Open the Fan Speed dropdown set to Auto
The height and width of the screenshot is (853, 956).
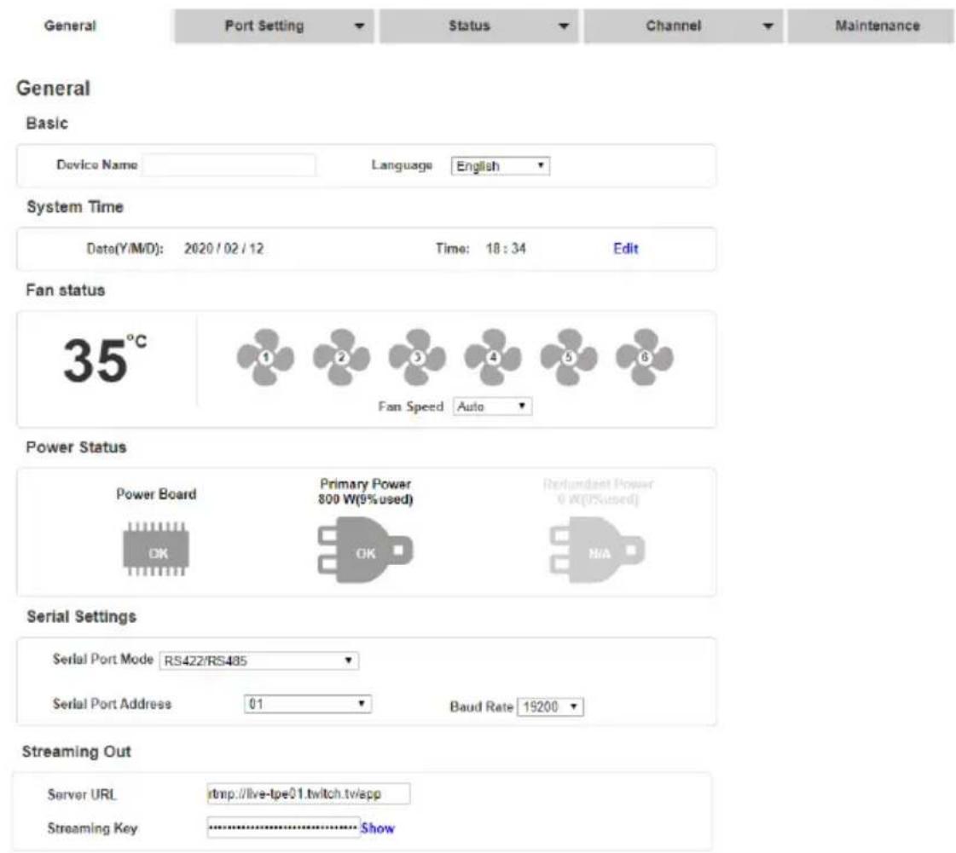point(493,406)
